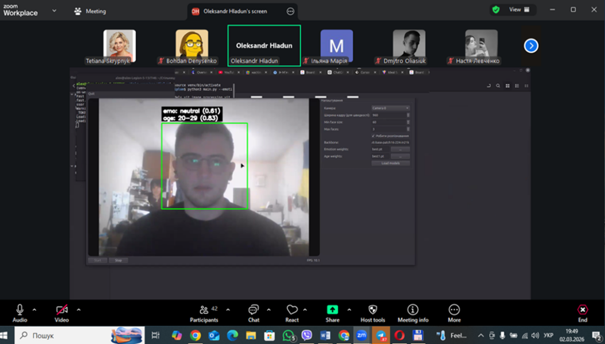Expand the video settings chevron
Image resolution: width=605 pixels, height=344 pixels.
coord(79,309)
